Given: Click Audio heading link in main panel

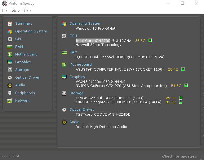Looking at the screenshot, I should [x=74, y=122].
